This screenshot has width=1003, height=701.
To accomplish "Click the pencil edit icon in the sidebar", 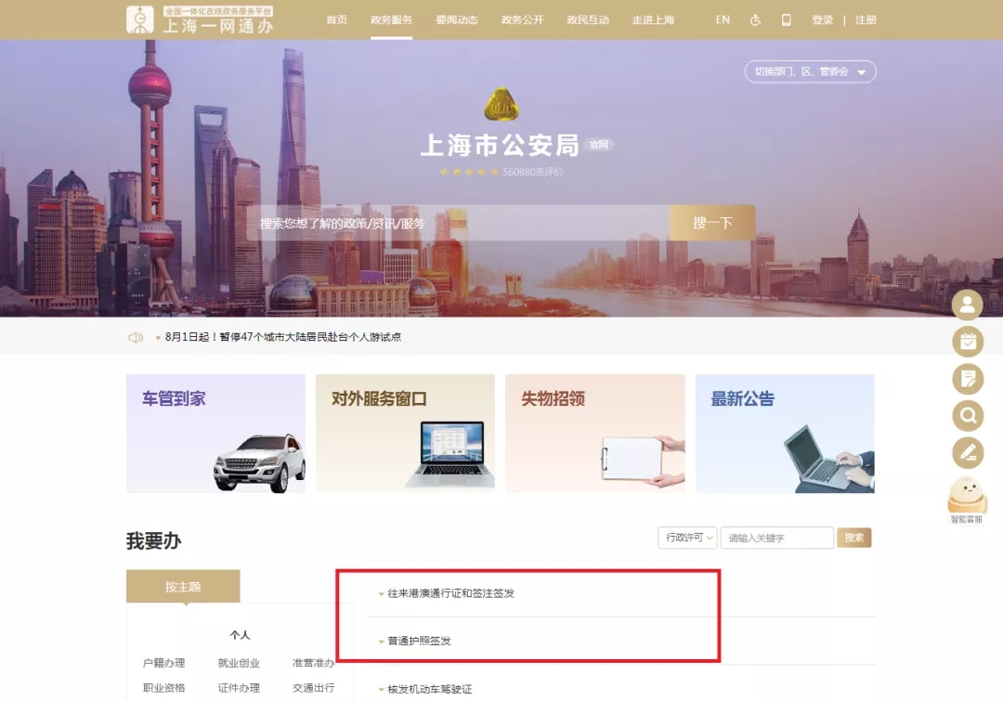I will click(x=967, y=453).
